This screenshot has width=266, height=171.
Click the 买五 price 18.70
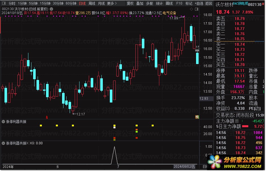(x=240, y=65)
